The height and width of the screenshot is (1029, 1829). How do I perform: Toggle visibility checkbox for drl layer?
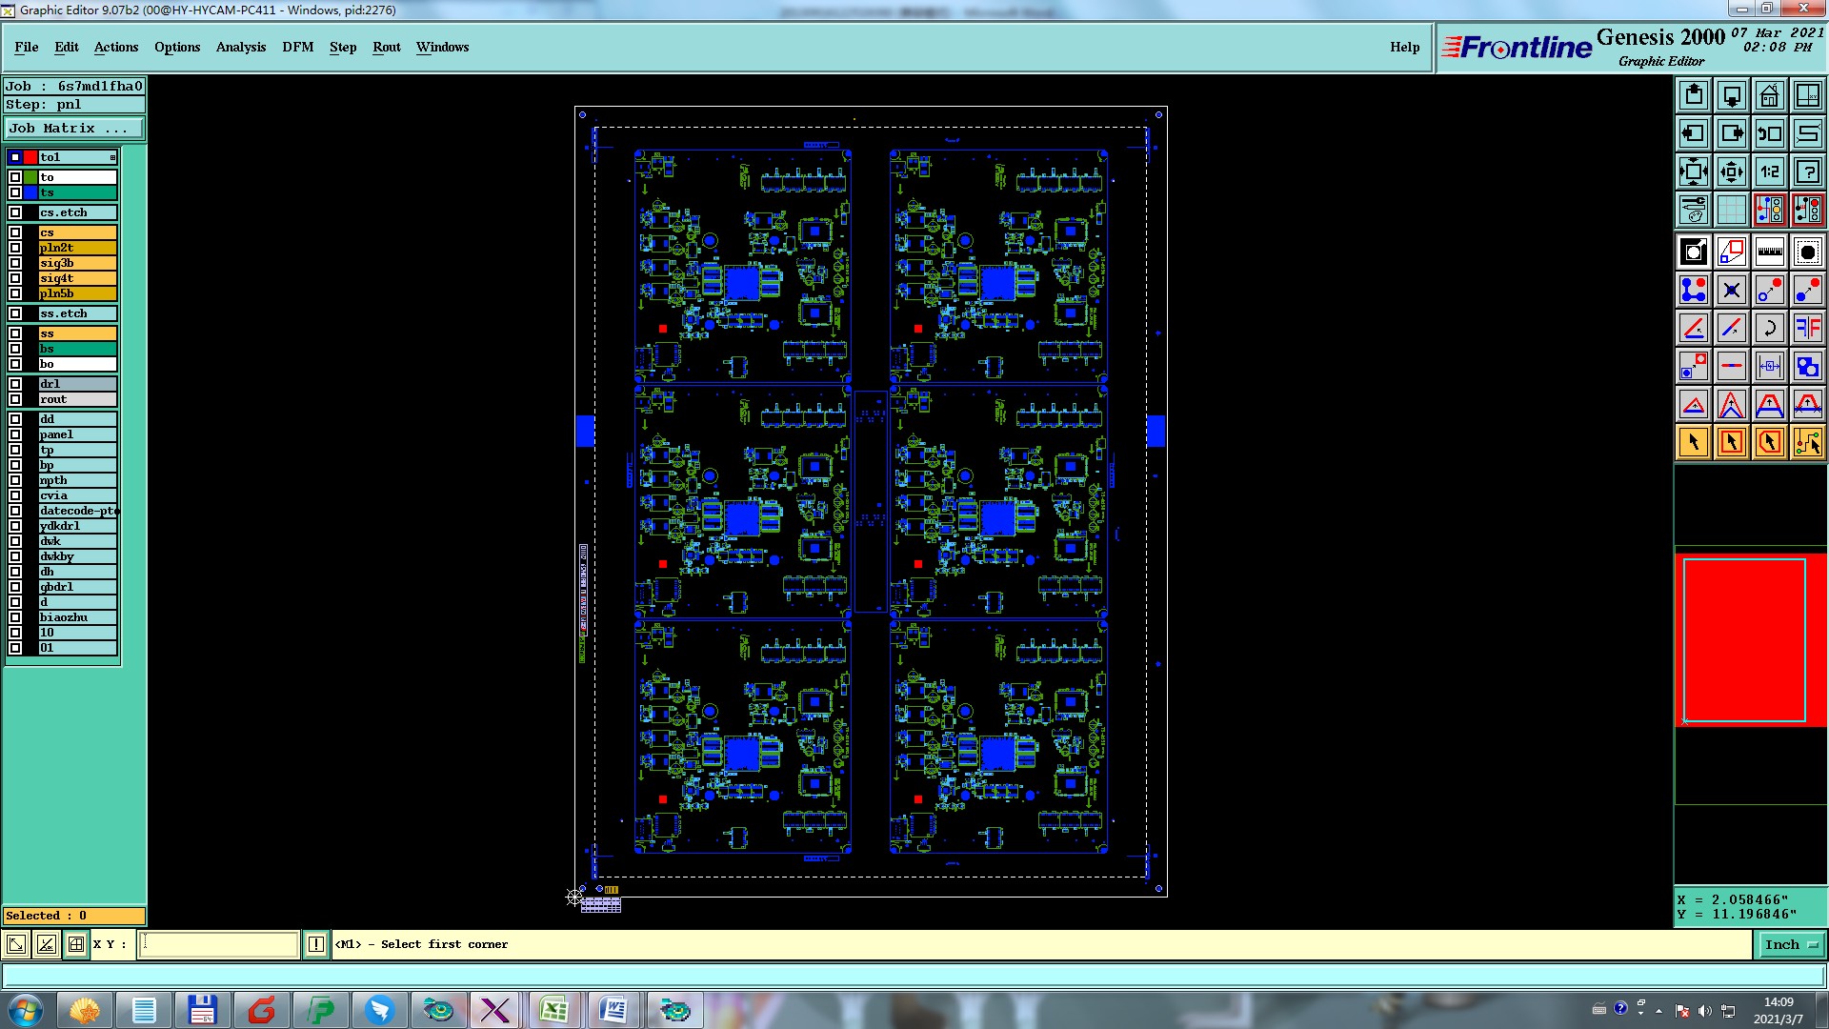click(x=15, y=384)
